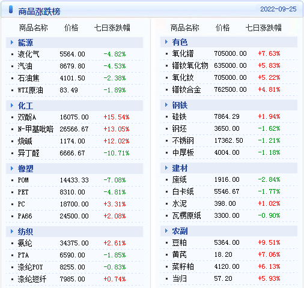
Task: Expand the 建材 category arrow
Action: (x=166, y=168)
